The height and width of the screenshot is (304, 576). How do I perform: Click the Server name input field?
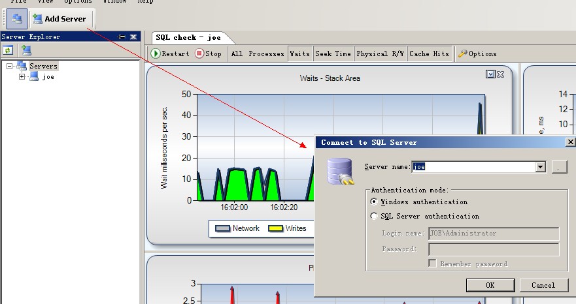coord(473,167)
